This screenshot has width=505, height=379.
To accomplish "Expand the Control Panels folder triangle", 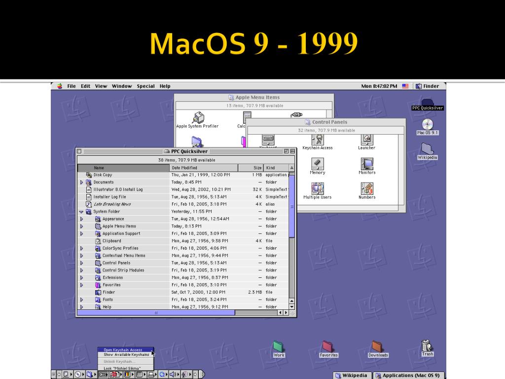I will (81, 263).
